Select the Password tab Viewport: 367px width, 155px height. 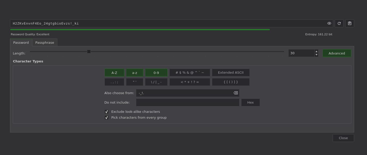[21, 42]
